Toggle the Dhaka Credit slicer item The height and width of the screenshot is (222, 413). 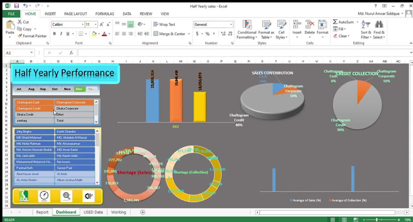coord(34,114)
